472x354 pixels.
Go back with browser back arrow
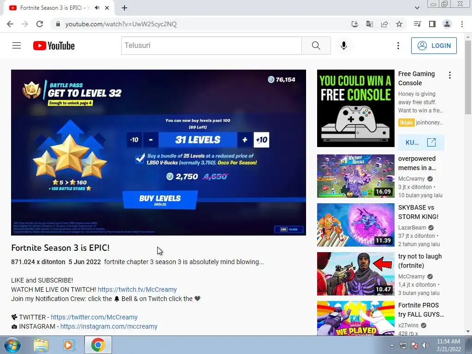click(x=10, y=24)
